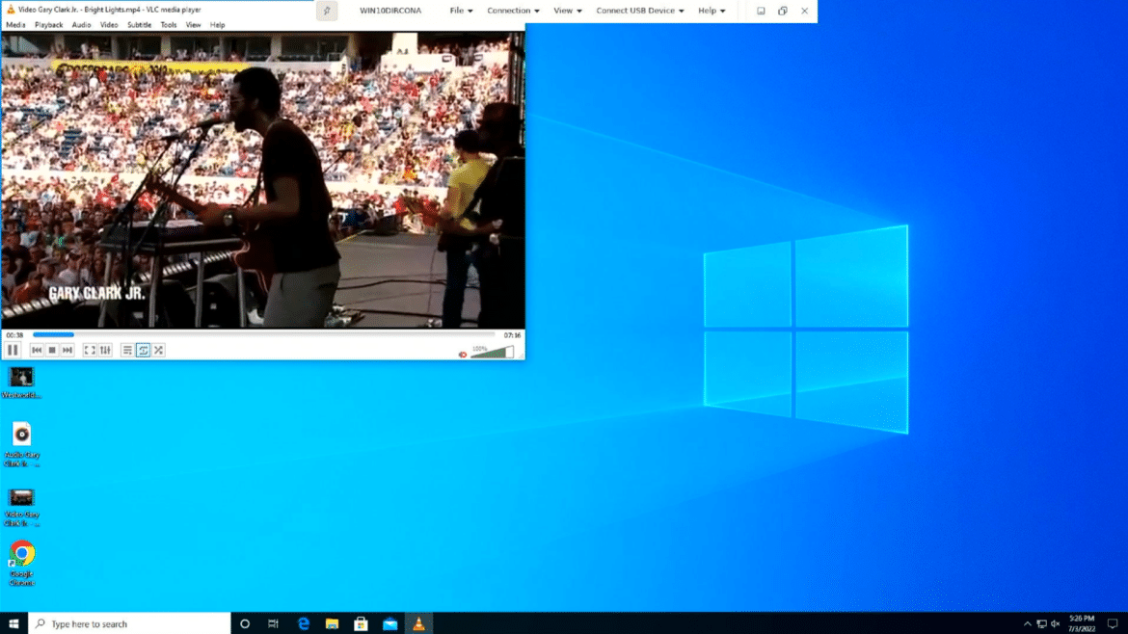Viewport: 1128px width, 634px height.
Task: Open Mail app from taskbar
Action: (x=389, y=624)
